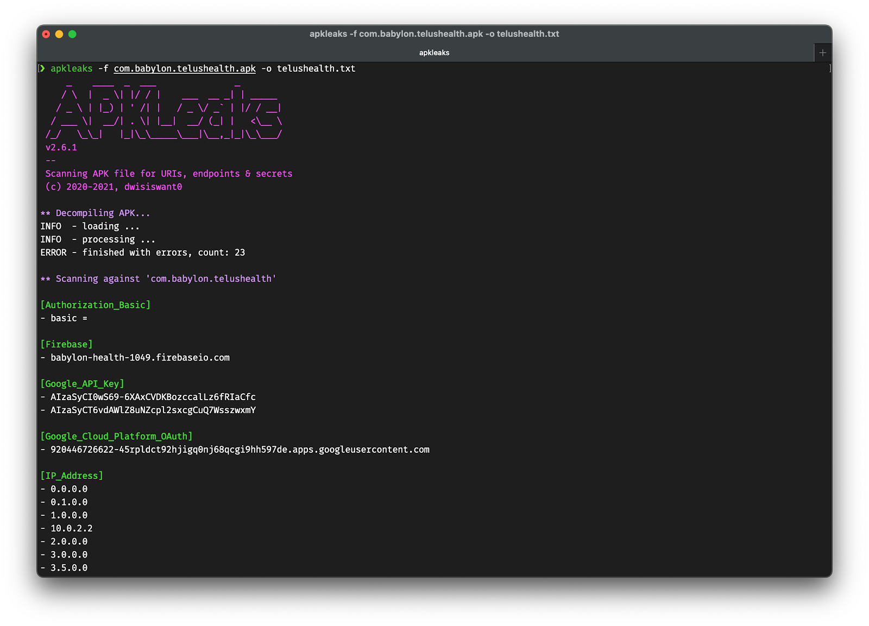The image size is (869, 626).
Task: Click the apps.googleusercontent.com OAuth client ID
Action: point(240,450)
